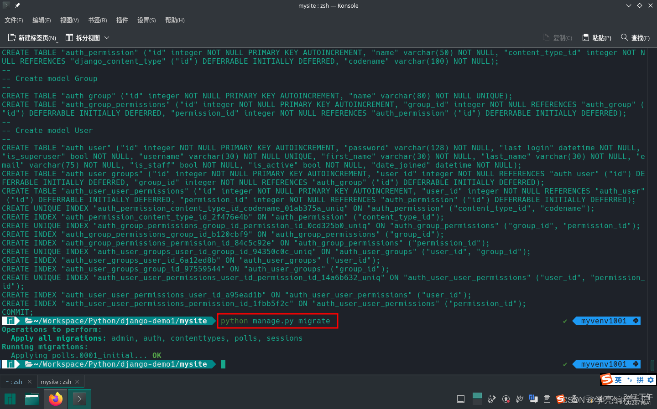Launch Firefox from the taskbar
The height and width of the screenshot is (409, 657).
coord(56,399)
